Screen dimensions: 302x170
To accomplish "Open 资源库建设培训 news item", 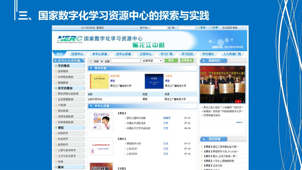I will coord(212,115).
